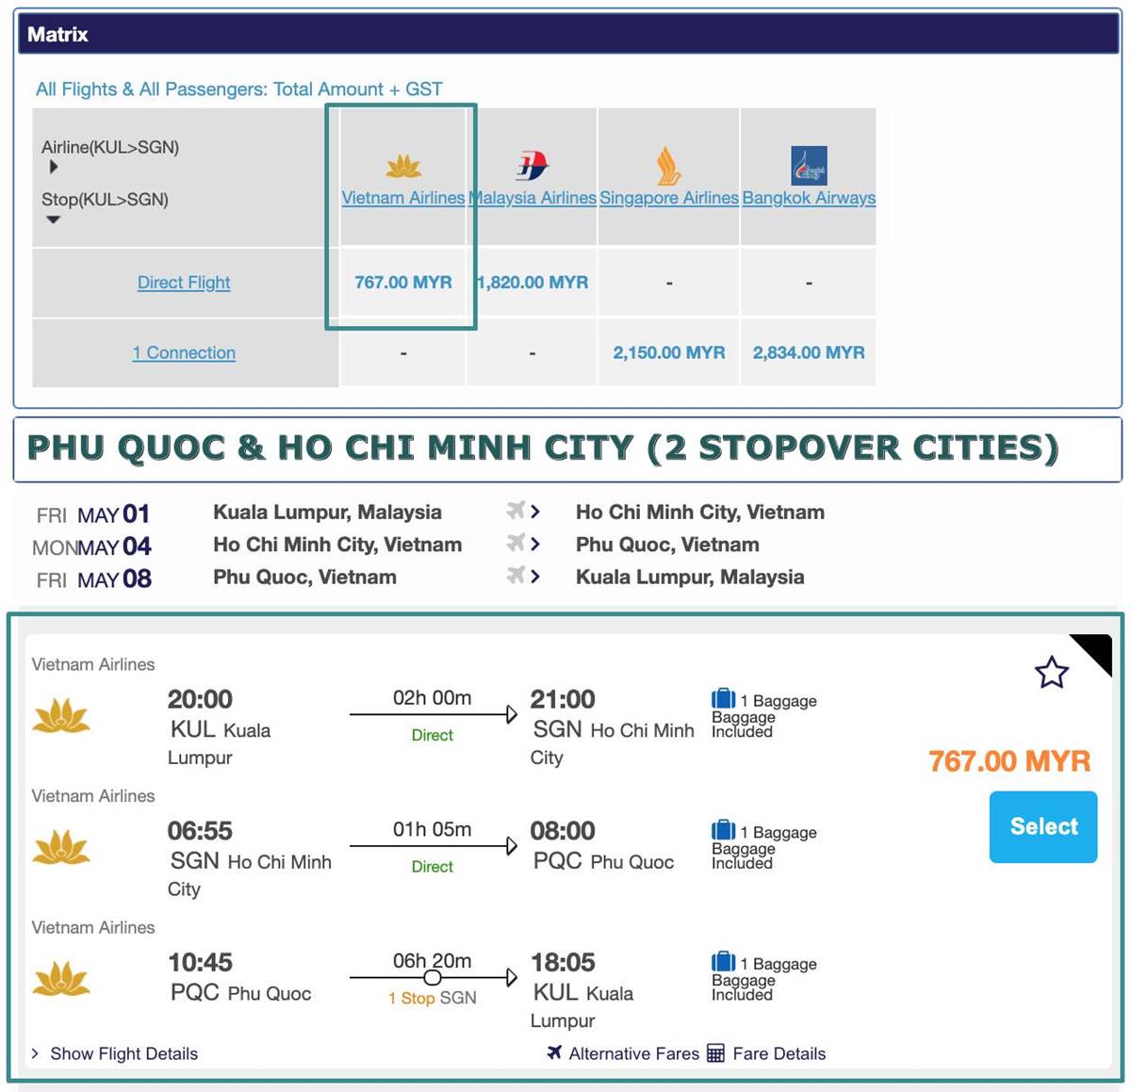
Task: Select the 2,834.00 MYR Bangkok Airways fare
Action: [809, 352]
